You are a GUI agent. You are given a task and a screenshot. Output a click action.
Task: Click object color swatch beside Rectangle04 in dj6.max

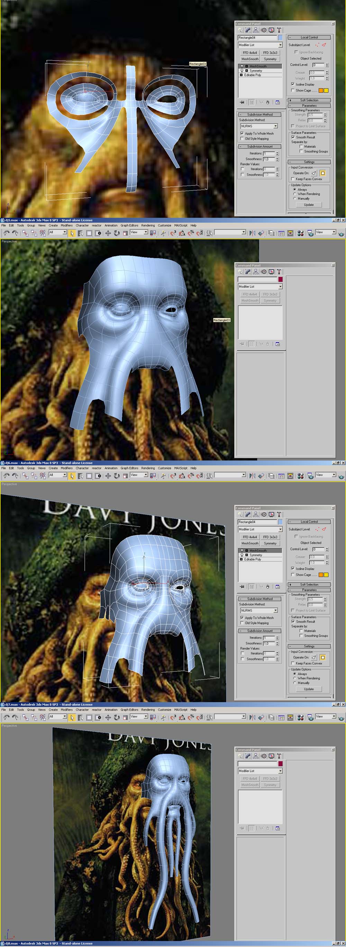tap(280, 522)
